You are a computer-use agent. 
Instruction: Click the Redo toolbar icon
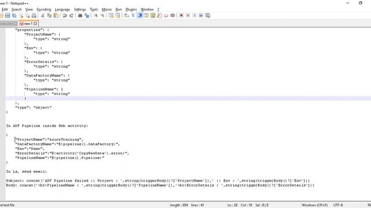click(x=71, y=16)
